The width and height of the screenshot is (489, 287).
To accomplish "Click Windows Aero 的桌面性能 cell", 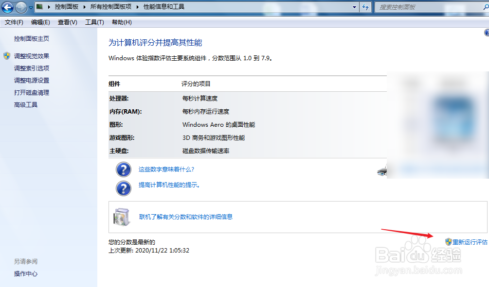I will point(218,124).
